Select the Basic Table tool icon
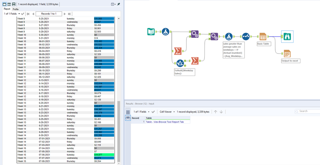This screenshot has height=165, width=320. [x=263, y=37]
